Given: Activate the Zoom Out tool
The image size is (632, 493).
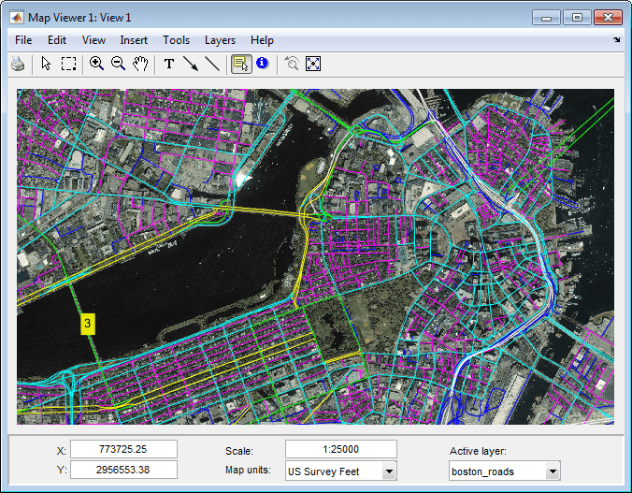Looking at the screenshot, I should pyautogui.click(x=119, y=64).
